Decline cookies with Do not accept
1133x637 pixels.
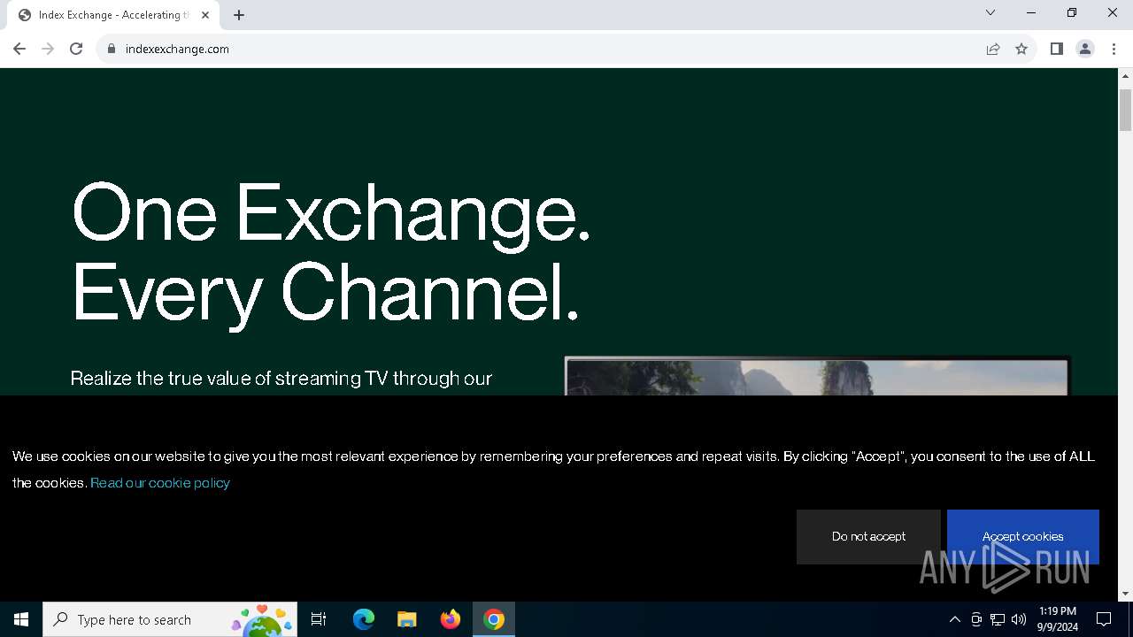pos(868,537)
